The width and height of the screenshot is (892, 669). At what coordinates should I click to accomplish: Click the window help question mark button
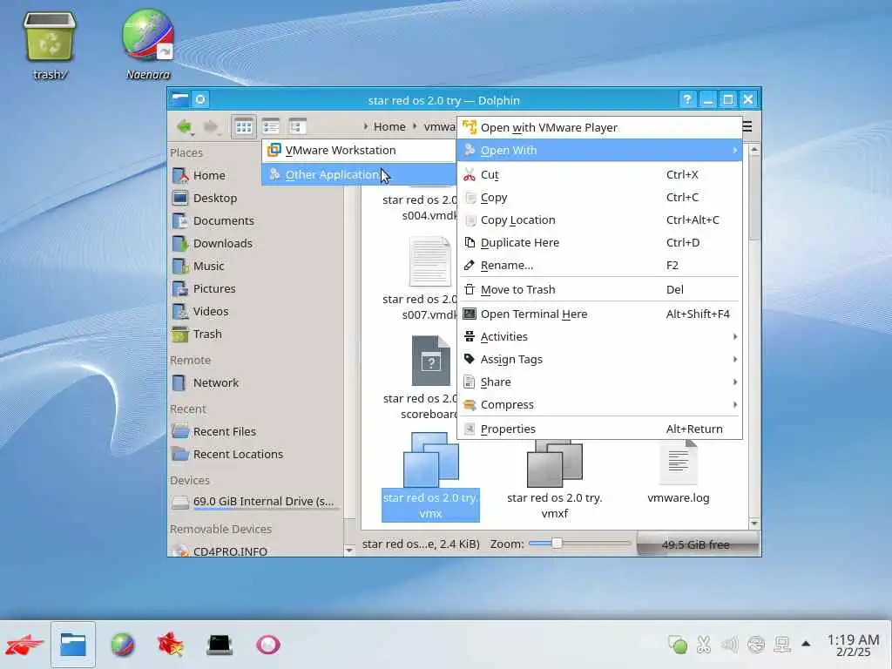tap(687, 99)
